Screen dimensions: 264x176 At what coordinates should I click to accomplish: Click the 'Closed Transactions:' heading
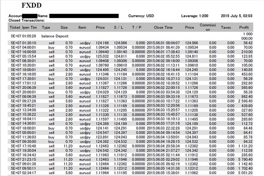point(27,20)
